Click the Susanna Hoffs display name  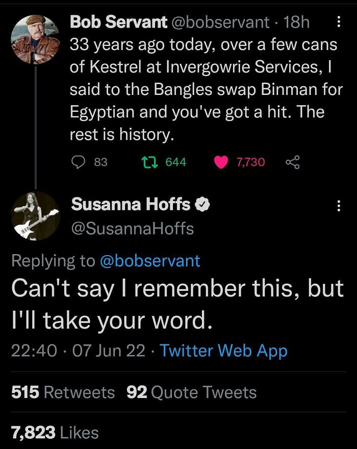131,205
